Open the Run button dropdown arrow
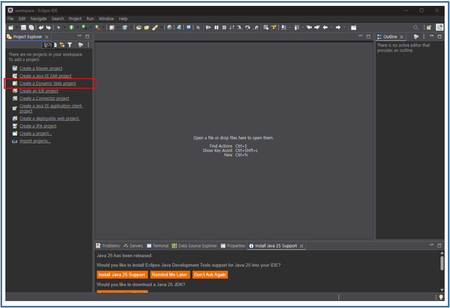Viewport: 450px width, 308px height. coord(77,27)
